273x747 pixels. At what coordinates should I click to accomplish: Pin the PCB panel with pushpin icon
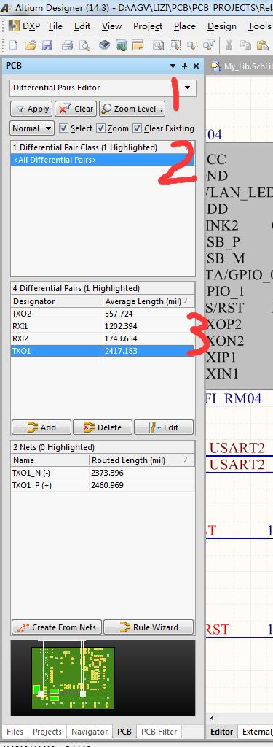(x=184, y=66)
